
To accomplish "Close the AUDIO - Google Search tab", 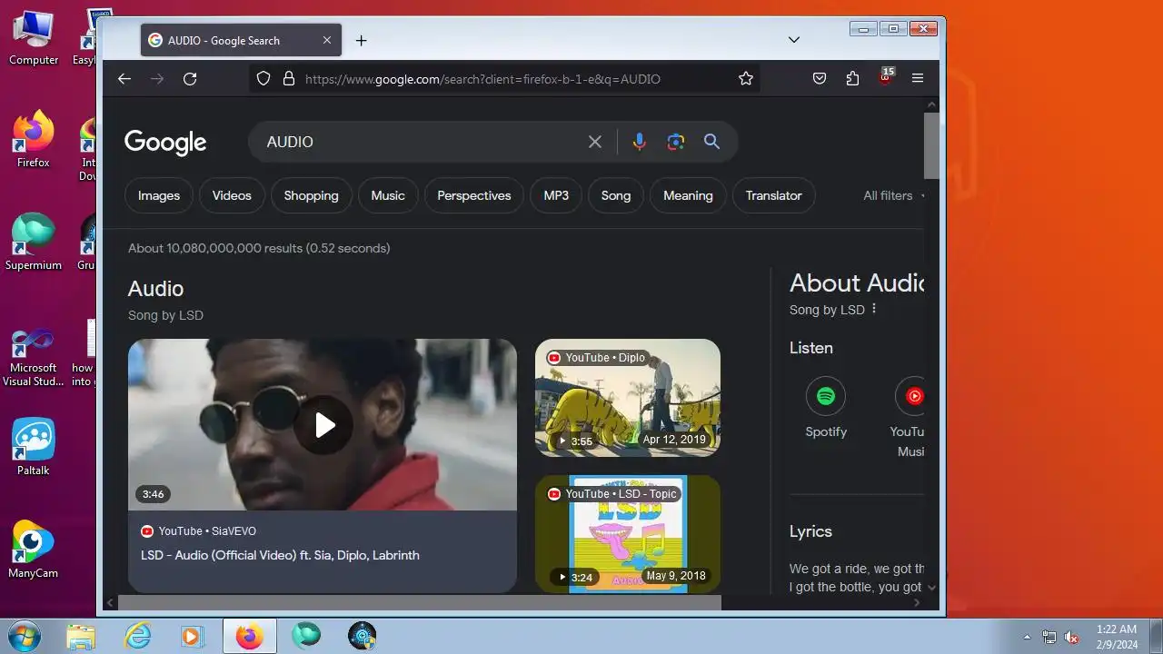I will 327,40.
